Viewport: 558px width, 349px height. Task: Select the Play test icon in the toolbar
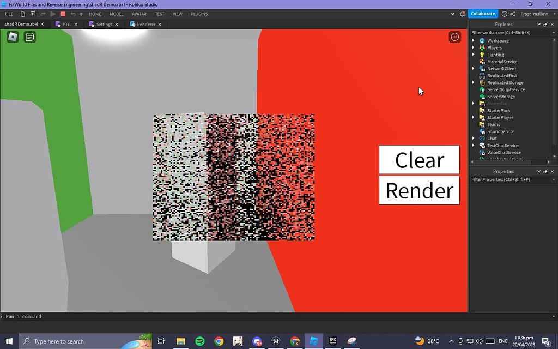[53, 14]
